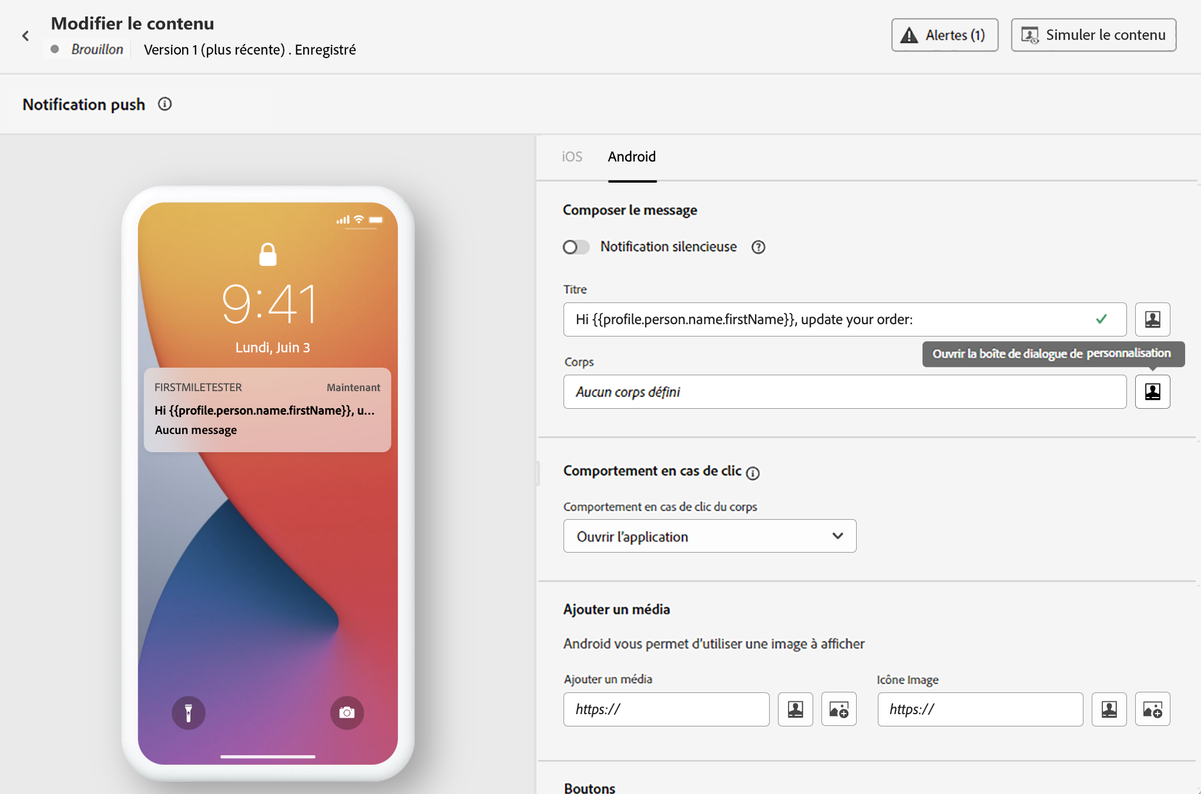1201x794 pixels.
Task: Click the notification preview on phone
Action: (x=267, y=409)
